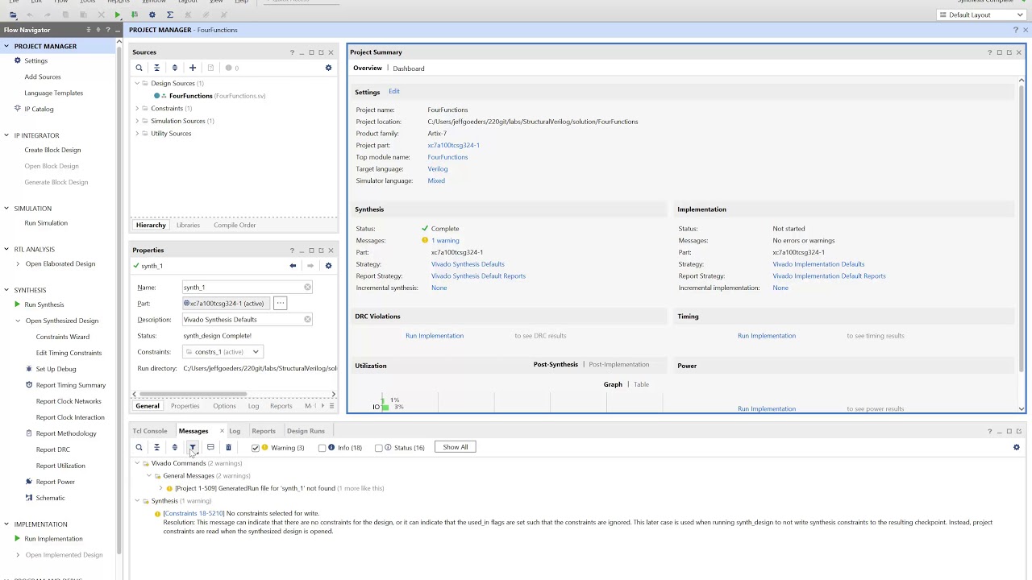Expand the Project 1-509 message entry

pyautogui.click(x=160, y=488)
